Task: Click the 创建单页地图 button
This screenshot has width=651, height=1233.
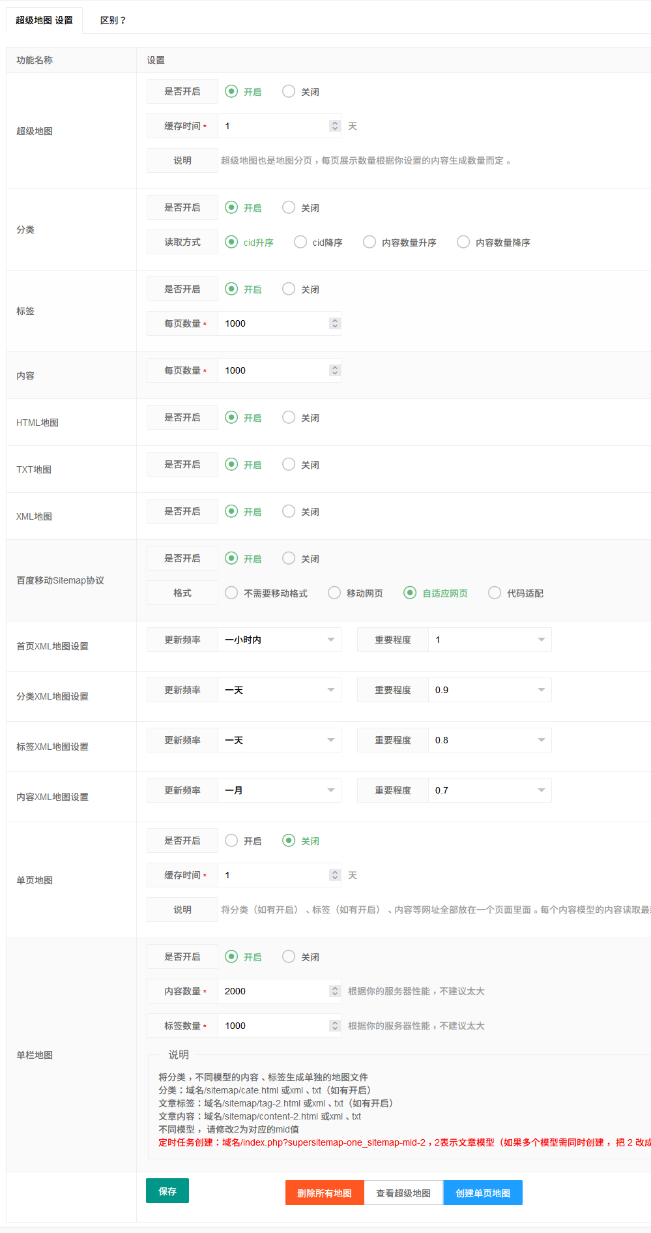Action: [x=483, y=1193]
